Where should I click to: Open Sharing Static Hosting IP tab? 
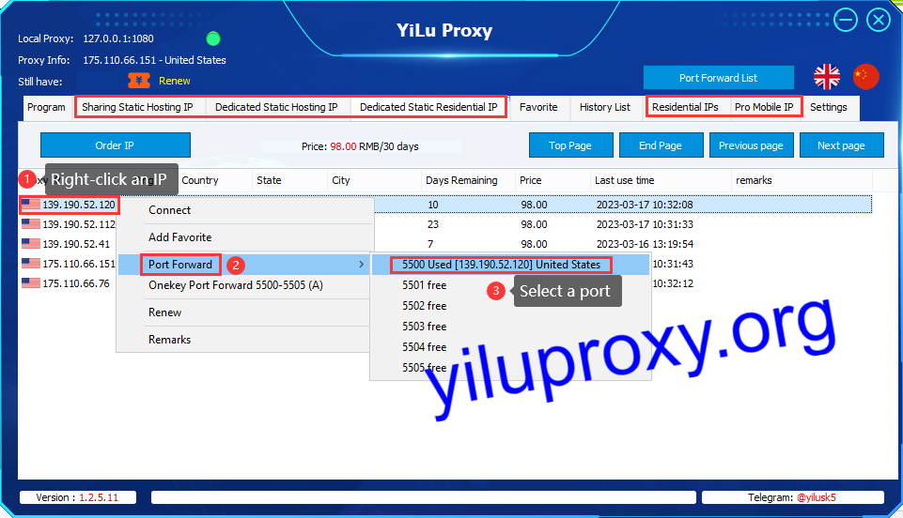pyautogui.click(x=137, y=108)
